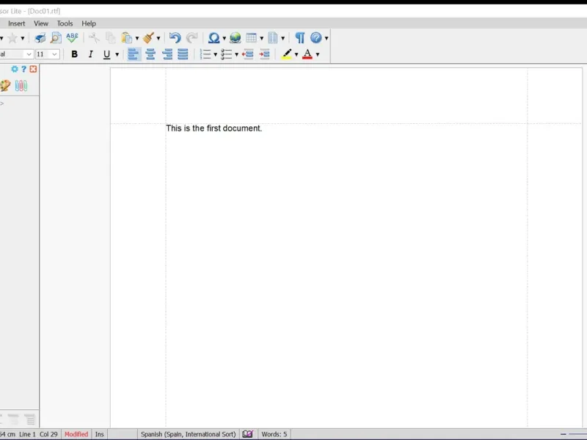Align the paragraph to the right
Screen dimensions: 587x440
[x=167, y=54]
